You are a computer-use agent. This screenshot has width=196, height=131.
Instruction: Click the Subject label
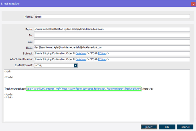(x=28, y=53)
